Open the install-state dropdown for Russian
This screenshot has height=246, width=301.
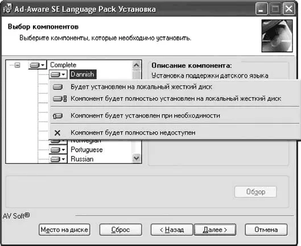tap(58, 159)
